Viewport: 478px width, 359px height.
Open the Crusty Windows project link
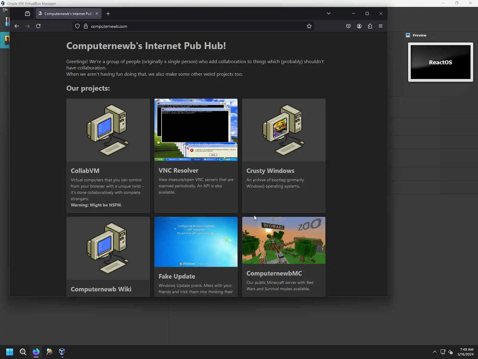coord(270,171)
